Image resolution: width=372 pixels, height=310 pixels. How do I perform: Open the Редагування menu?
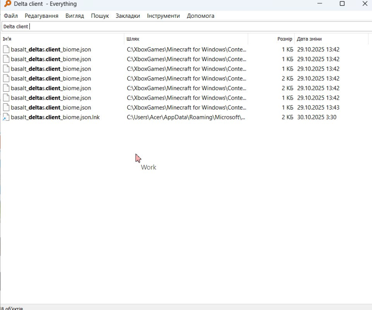point(41,16)
